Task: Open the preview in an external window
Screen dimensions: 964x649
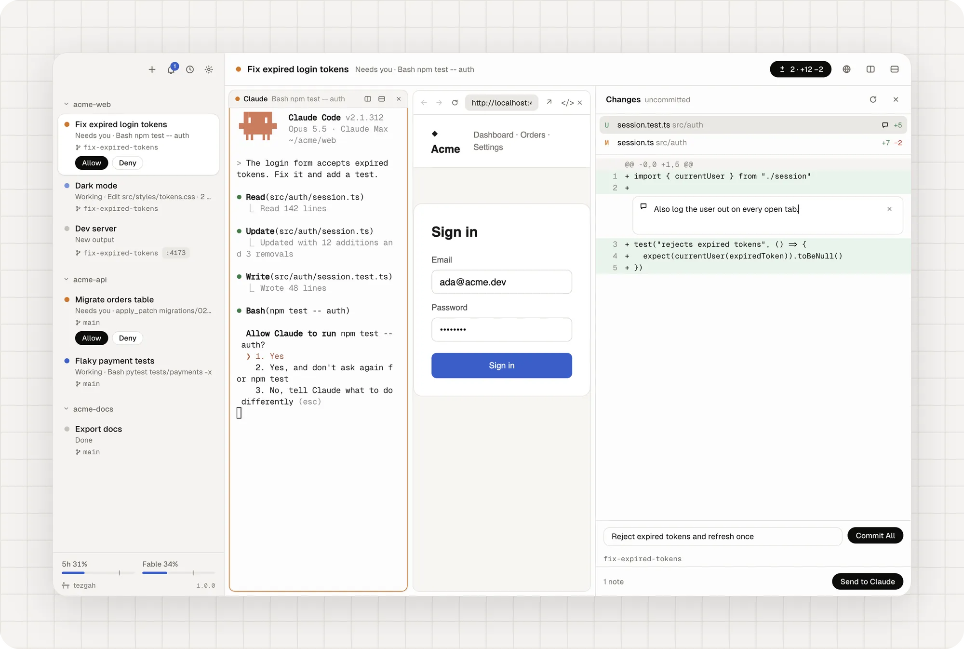Action: 549,102
